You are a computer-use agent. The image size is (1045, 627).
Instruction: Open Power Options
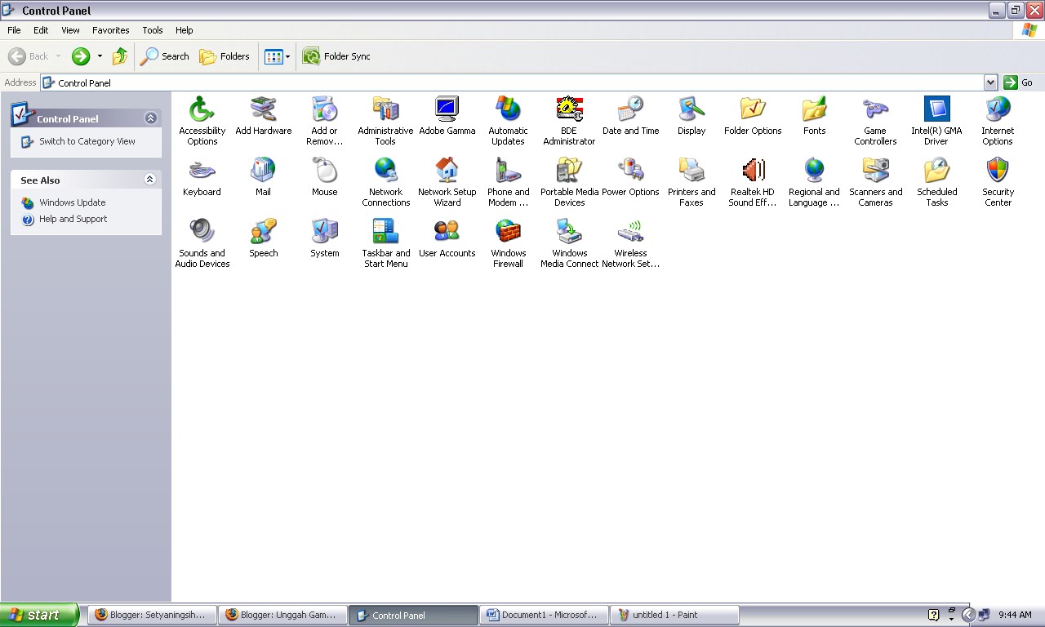pyautogui.click(x=630, y=176)
